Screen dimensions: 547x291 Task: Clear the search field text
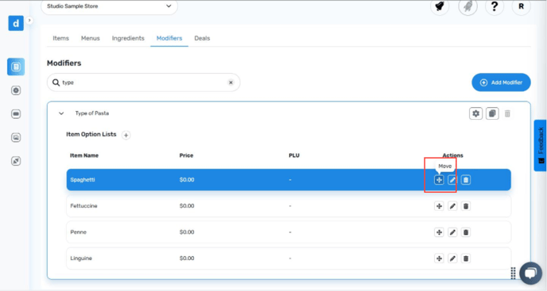[231, 82]
